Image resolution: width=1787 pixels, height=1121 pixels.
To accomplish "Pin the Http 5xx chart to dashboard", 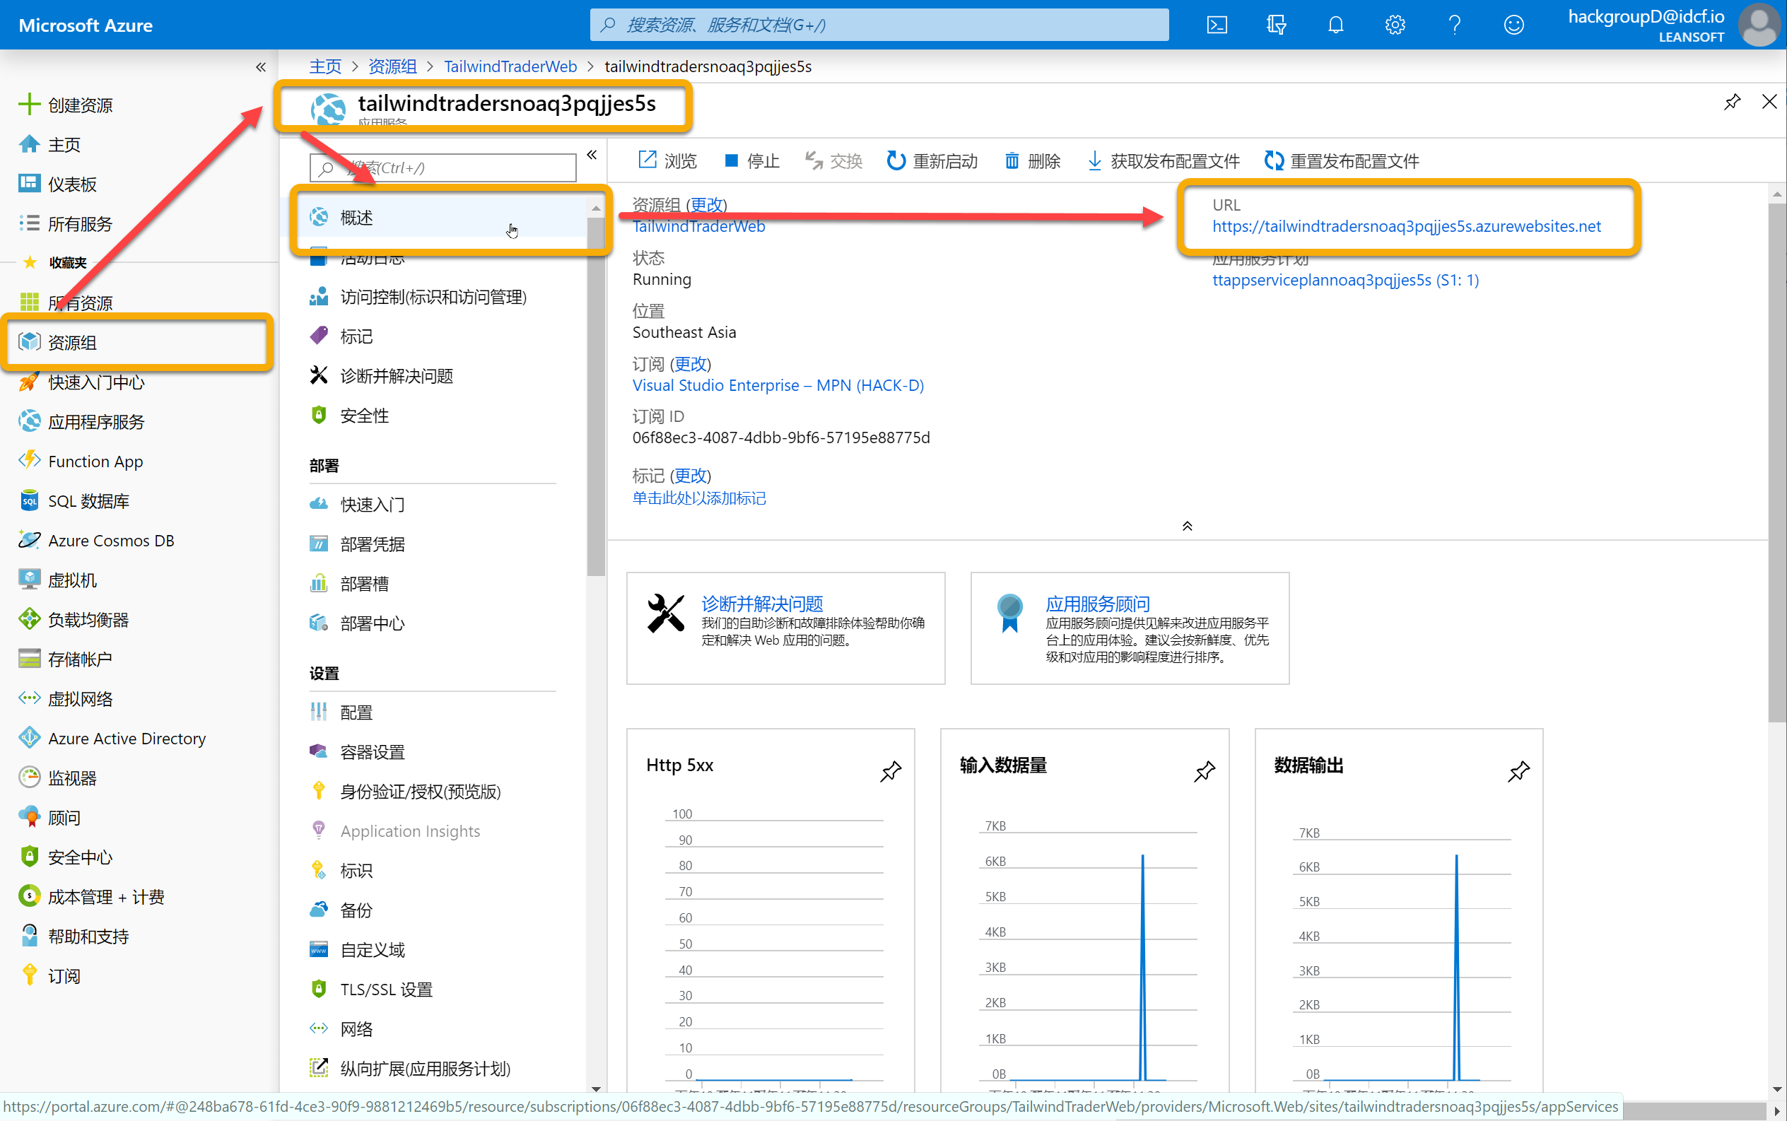I will click(x=890, y=772).
